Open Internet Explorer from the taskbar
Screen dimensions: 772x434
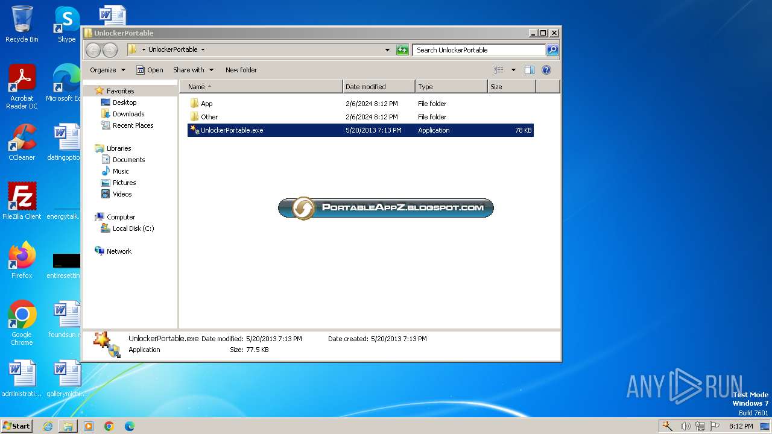[48, 426]
